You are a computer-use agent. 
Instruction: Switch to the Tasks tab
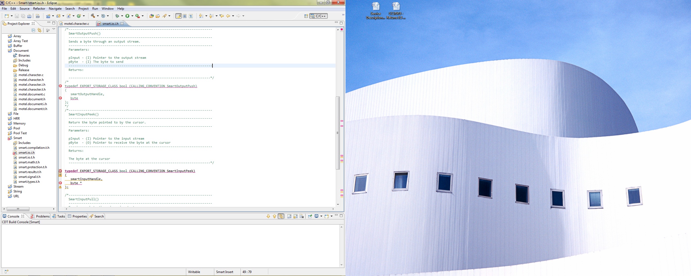tap(59, 216)
